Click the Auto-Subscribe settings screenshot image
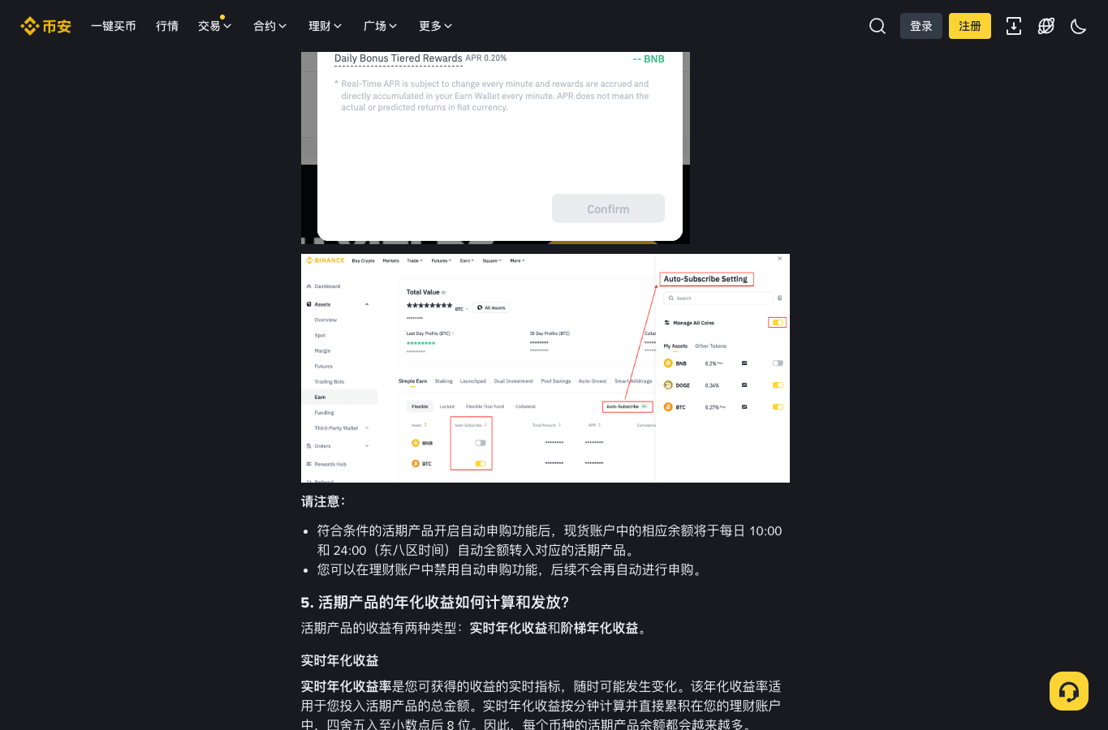Screen dimensions: 1108x730 [545, 368]
